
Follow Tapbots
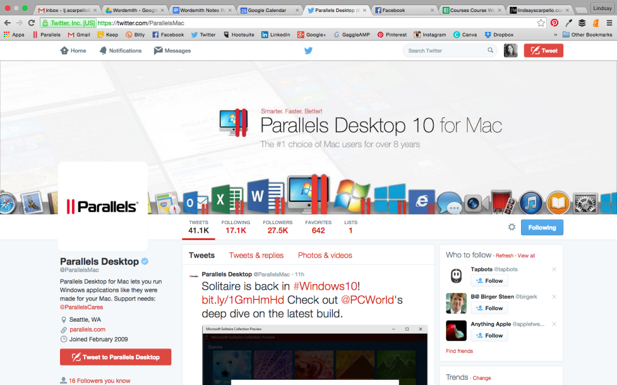[489, 281]
